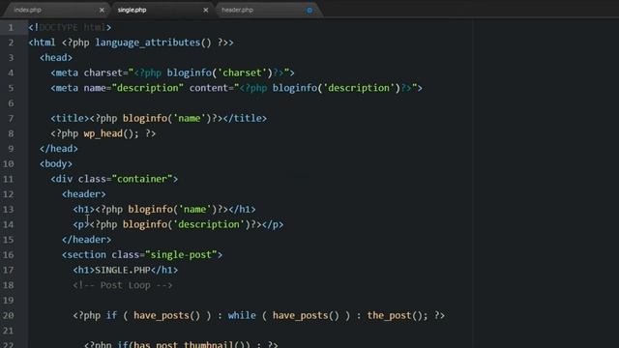Click line number 6 in the gutter
This screenshot has width=619, height=348.
point(11,103)
